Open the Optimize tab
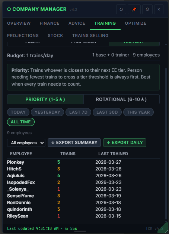Viewport: 169px width, 234px height. [135, 23]
